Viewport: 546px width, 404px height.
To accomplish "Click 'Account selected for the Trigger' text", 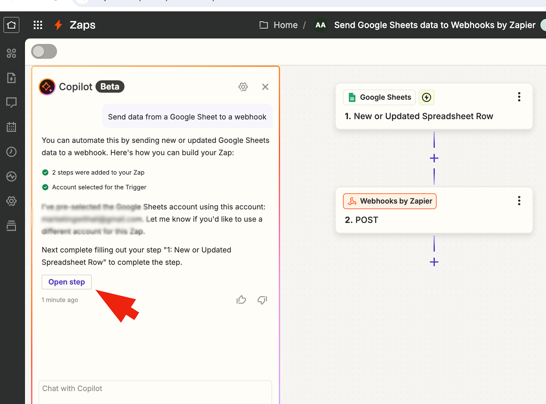I will pos(99,187).
